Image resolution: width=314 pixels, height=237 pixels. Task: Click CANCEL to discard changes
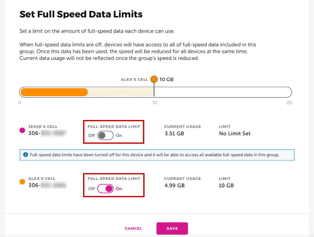coord(133,229)
